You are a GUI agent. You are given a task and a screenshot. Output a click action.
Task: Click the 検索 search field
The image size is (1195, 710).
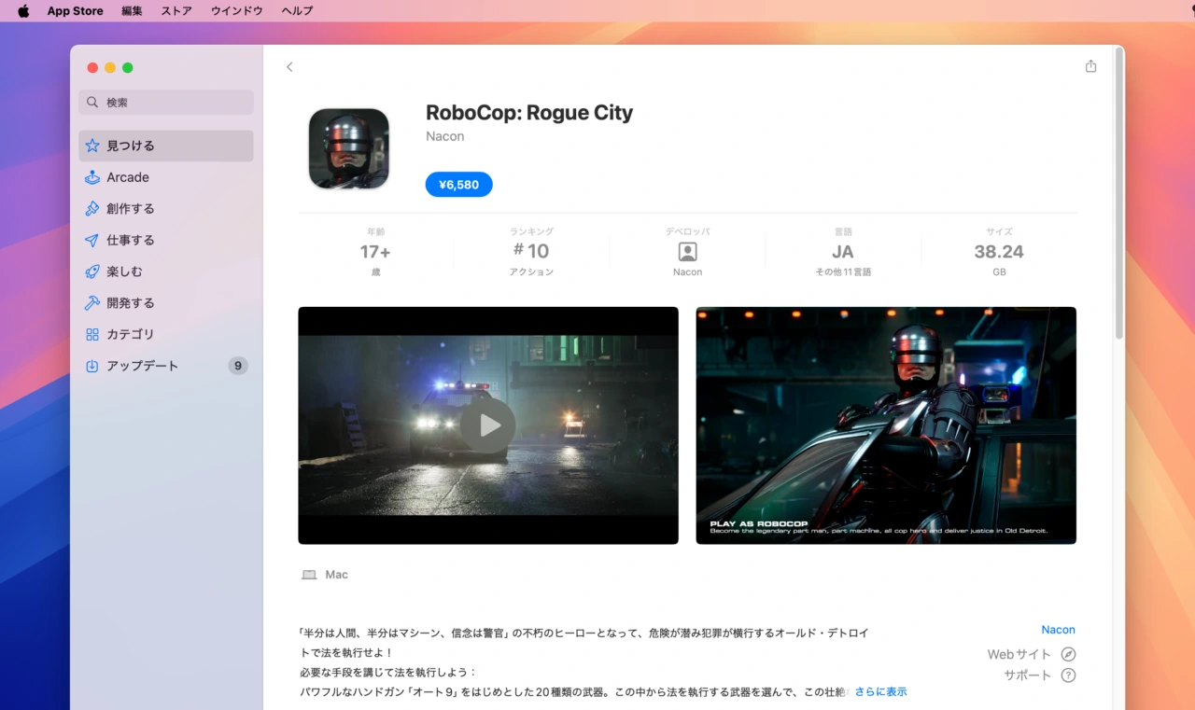[166, 103]
